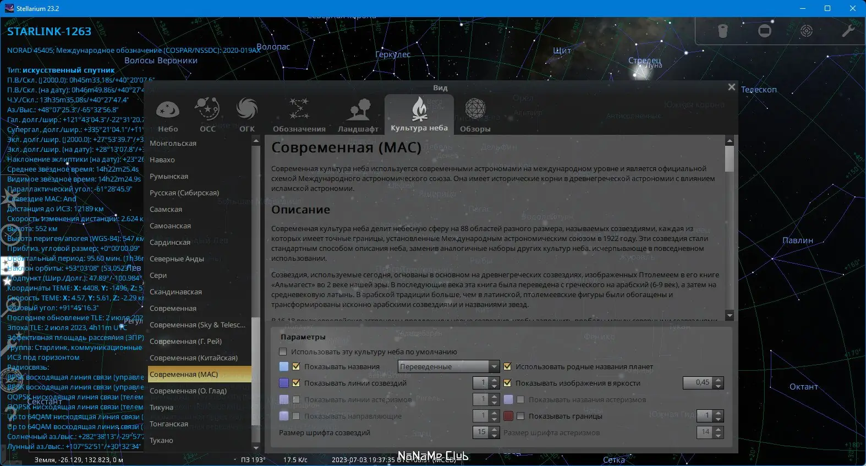
Task: Pick the constellation lines color swatch
Action: click(x=284, y=383)
